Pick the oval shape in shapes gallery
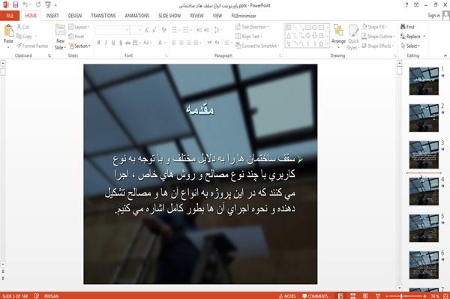 pos(314,28)
